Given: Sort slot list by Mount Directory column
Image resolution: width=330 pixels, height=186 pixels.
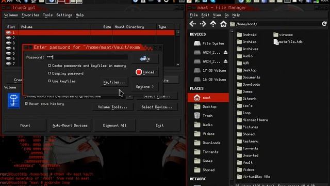Looking at the screenshot, I should tap(134, 27).
